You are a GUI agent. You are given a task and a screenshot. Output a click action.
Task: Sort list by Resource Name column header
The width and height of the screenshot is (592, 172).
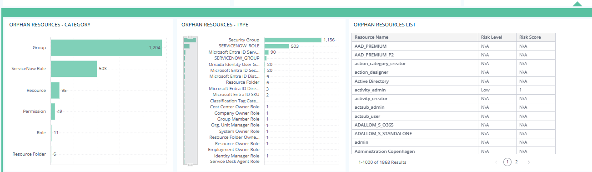pos(415,37)
